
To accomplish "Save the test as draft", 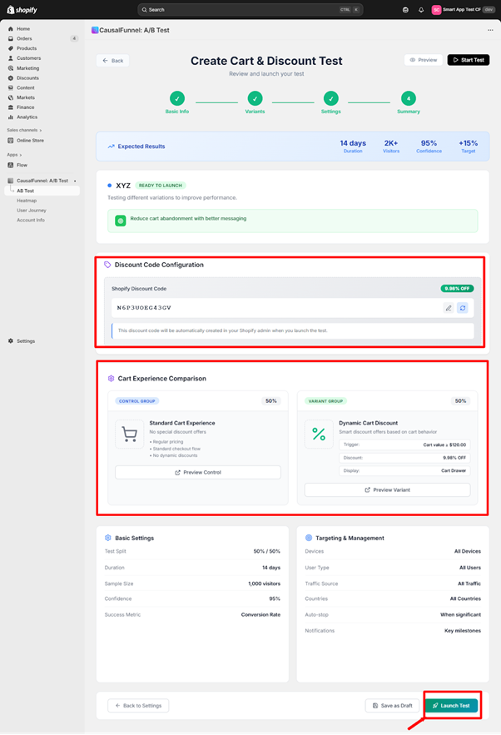I will [x=392, y=705].
